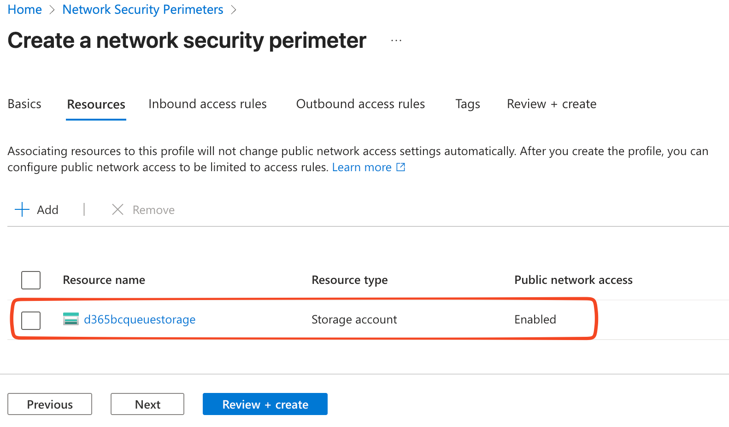Go to the Outbound access rules tab
The height and width of the screenshot is (427, 729).
point(360,104)
